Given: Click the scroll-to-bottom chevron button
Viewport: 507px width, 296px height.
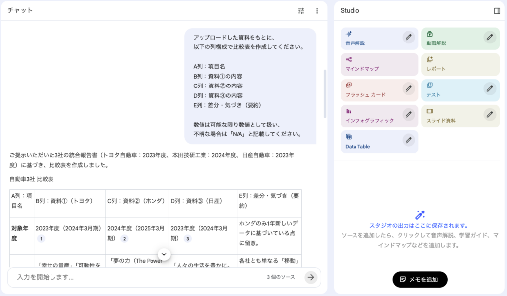Looking at the screenshot, I should click(x=164, y=254).
